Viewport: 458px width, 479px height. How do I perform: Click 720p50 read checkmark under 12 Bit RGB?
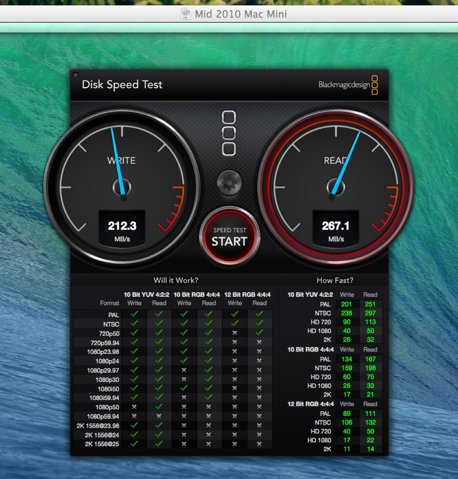[259, 332]
